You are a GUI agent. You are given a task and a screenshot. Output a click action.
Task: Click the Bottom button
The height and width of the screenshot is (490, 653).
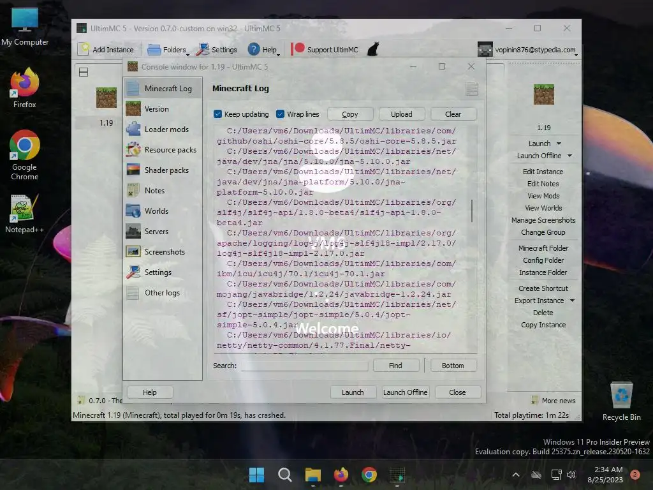point(453,366)
